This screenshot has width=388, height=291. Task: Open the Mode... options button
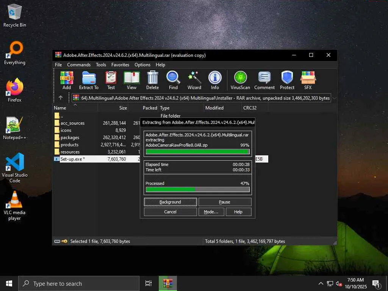[211, 212]
